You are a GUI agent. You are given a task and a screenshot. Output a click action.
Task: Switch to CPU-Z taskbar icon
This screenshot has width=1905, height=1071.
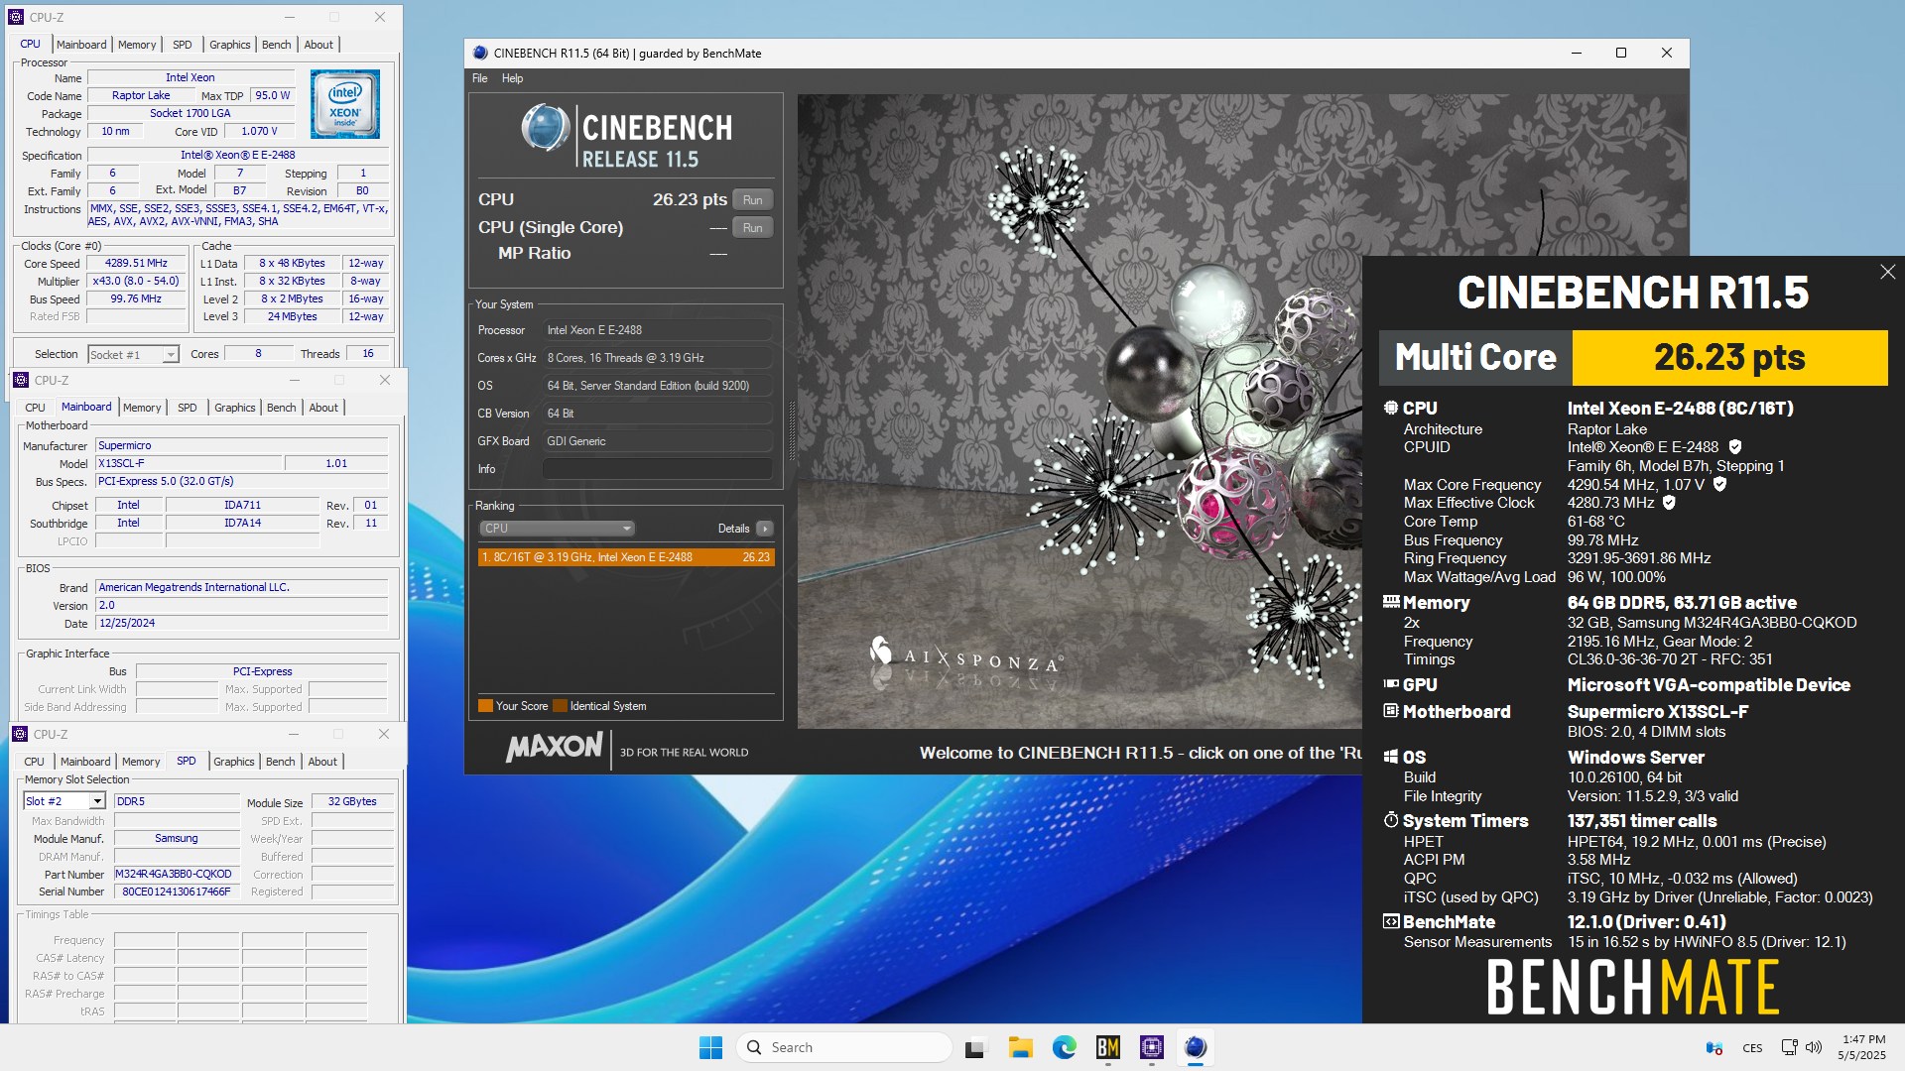coord(1151,1047)
